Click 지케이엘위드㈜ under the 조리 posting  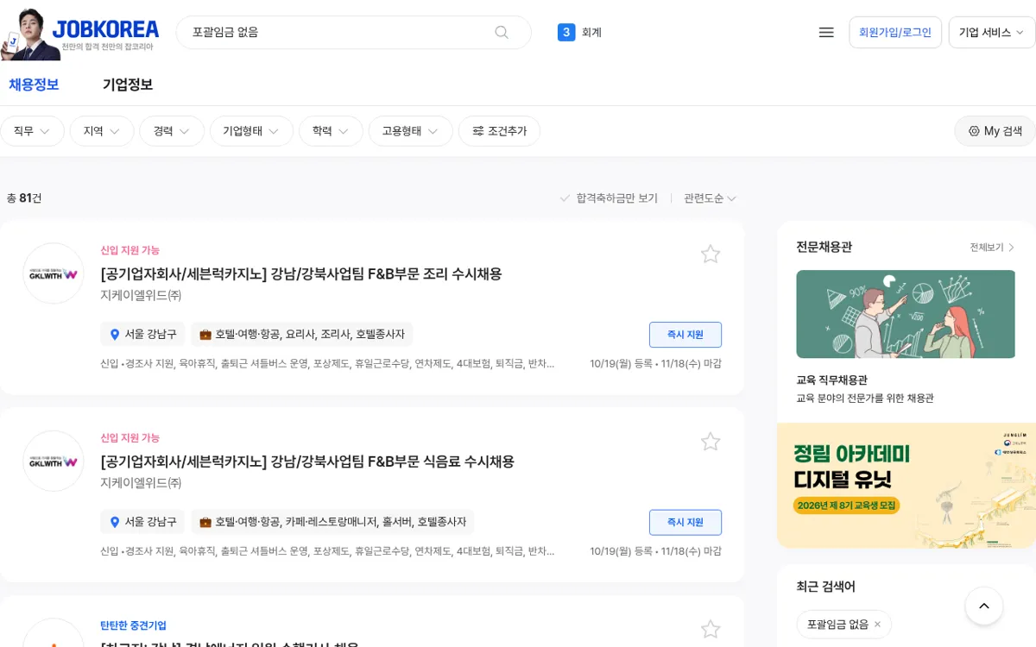coord(141,295)
